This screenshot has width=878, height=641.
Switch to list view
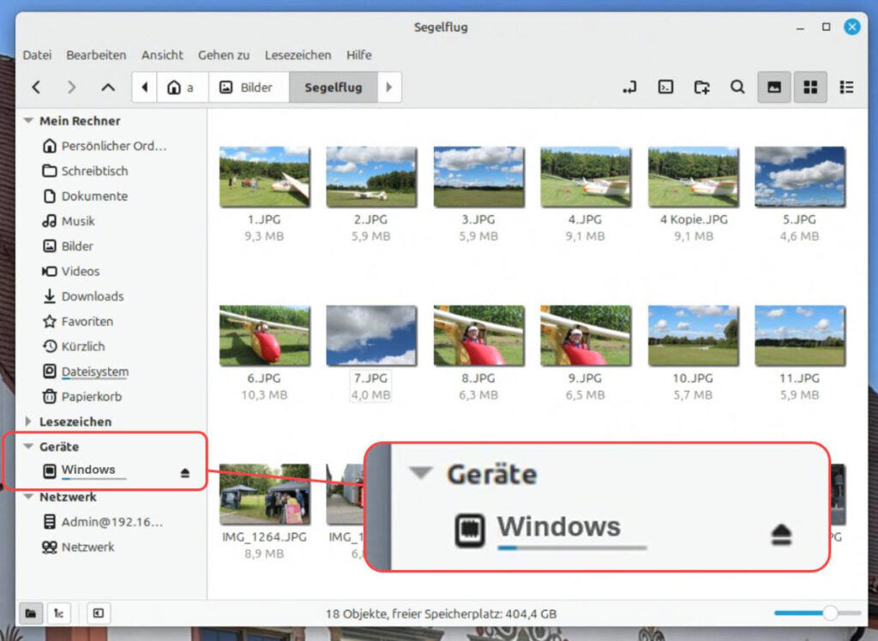point(847,87)
